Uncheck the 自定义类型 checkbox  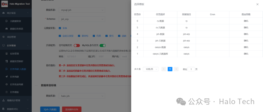click(x=60, y=36)
